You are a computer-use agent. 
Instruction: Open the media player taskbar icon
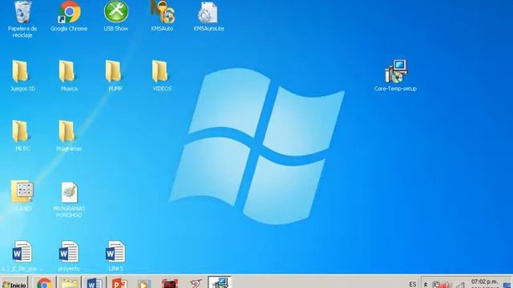pos(144,283)
